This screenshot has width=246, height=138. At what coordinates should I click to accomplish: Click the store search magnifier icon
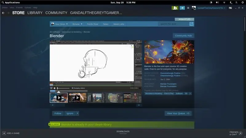[191, 24]
